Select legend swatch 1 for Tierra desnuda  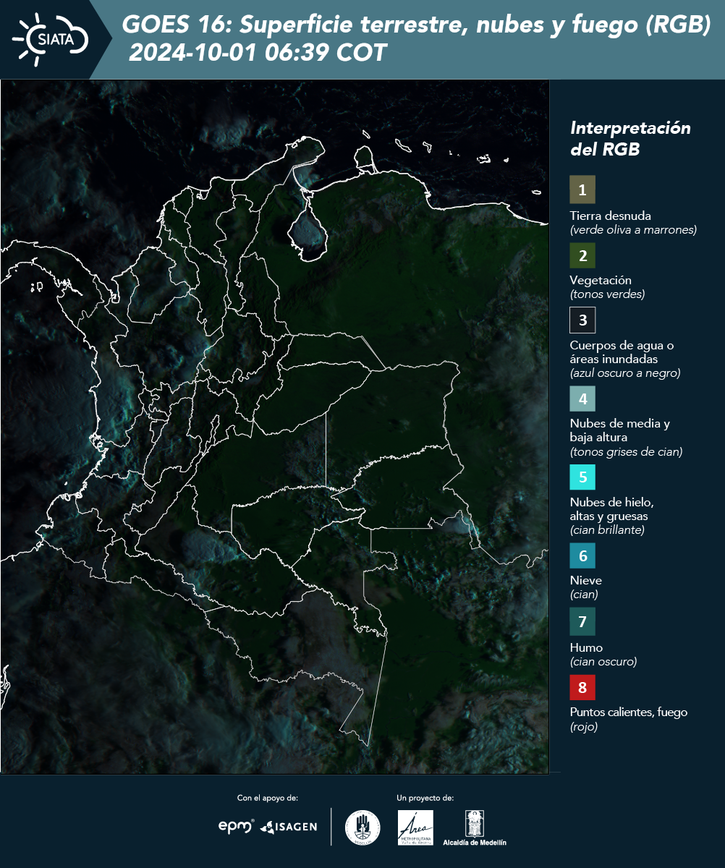coord(582,190)
